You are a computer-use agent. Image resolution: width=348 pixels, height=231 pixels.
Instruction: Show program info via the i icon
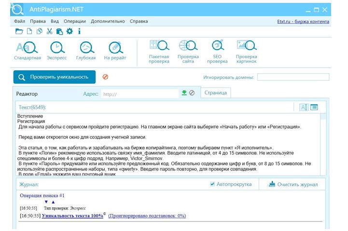pyautogui.click(x=79, y=31)
